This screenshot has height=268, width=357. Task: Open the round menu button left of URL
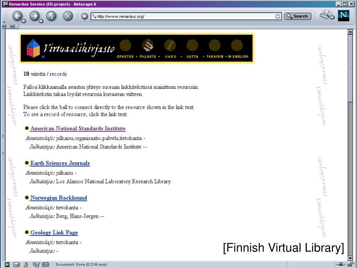pyautogui.click(x=84, y=16)
